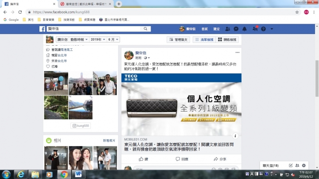Open the graduate with older man photo

pos(105,83)
